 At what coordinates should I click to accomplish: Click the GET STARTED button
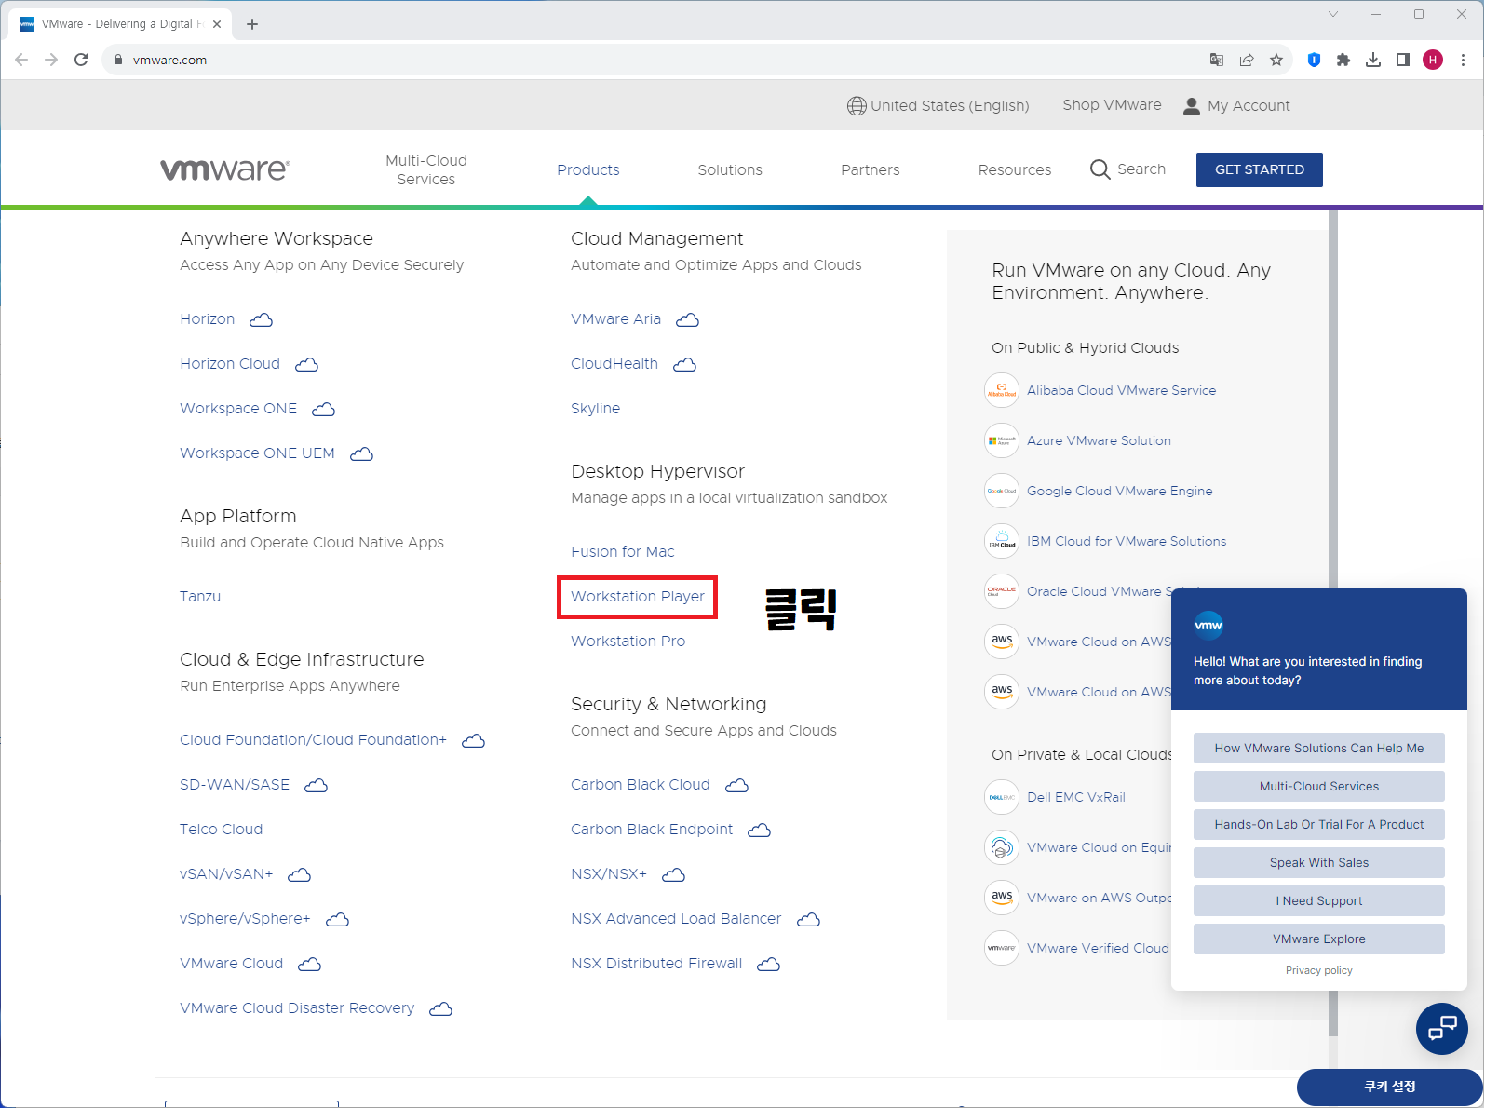coord(1260,169)
